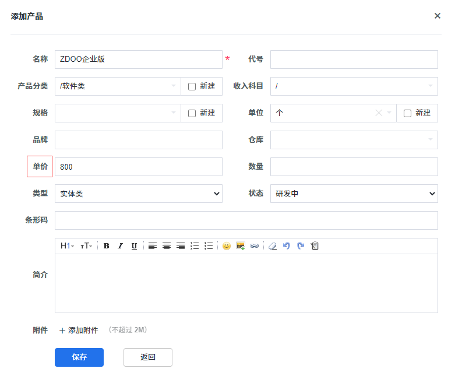
Task: Open the emoticon picker
Action: click(227, 246)
